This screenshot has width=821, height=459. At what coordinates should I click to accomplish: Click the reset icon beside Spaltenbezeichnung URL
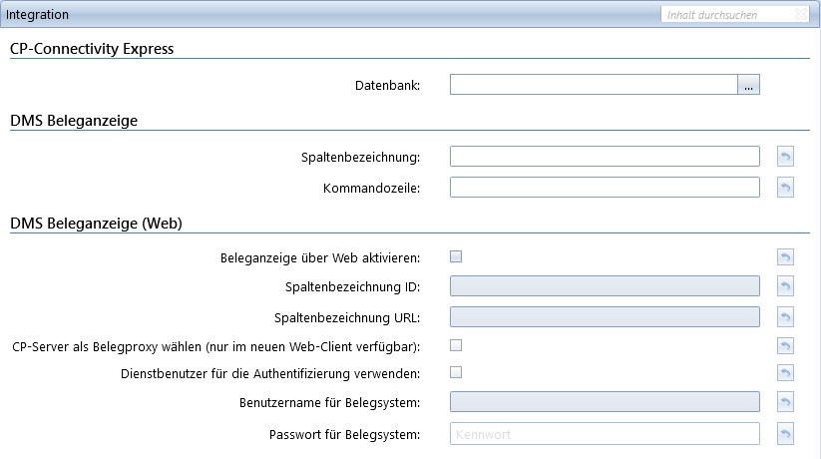pyautogui.click(x=785, y=317)
